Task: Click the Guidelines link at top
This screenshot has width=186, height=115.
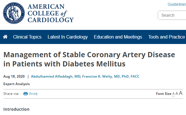Action: [x=177, y=4]
